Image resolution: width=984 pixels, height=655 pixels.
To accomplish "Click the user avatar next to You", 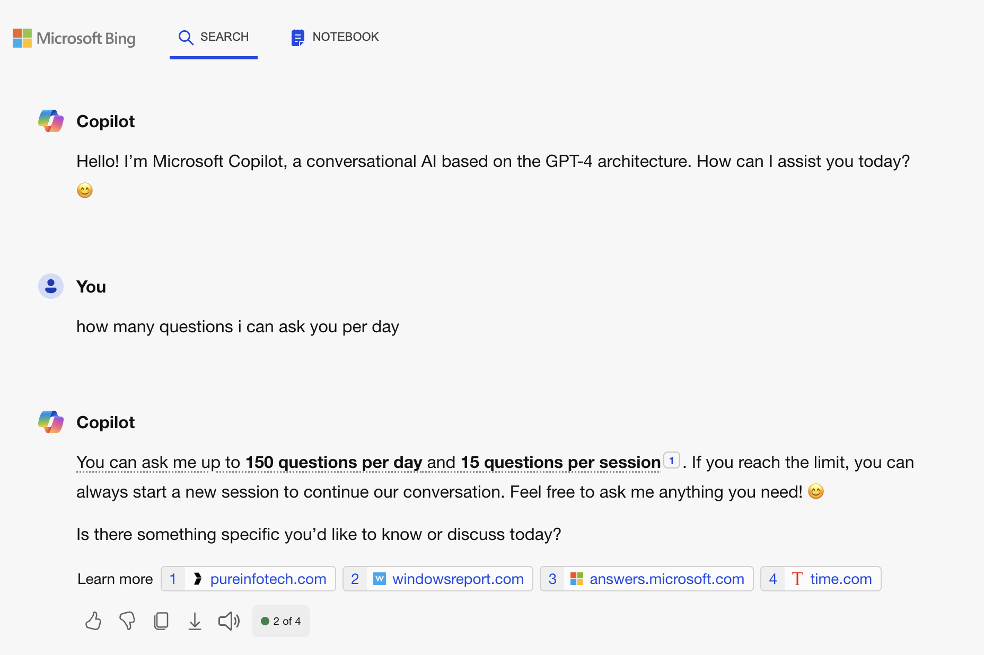I will (x=50, y=286).
